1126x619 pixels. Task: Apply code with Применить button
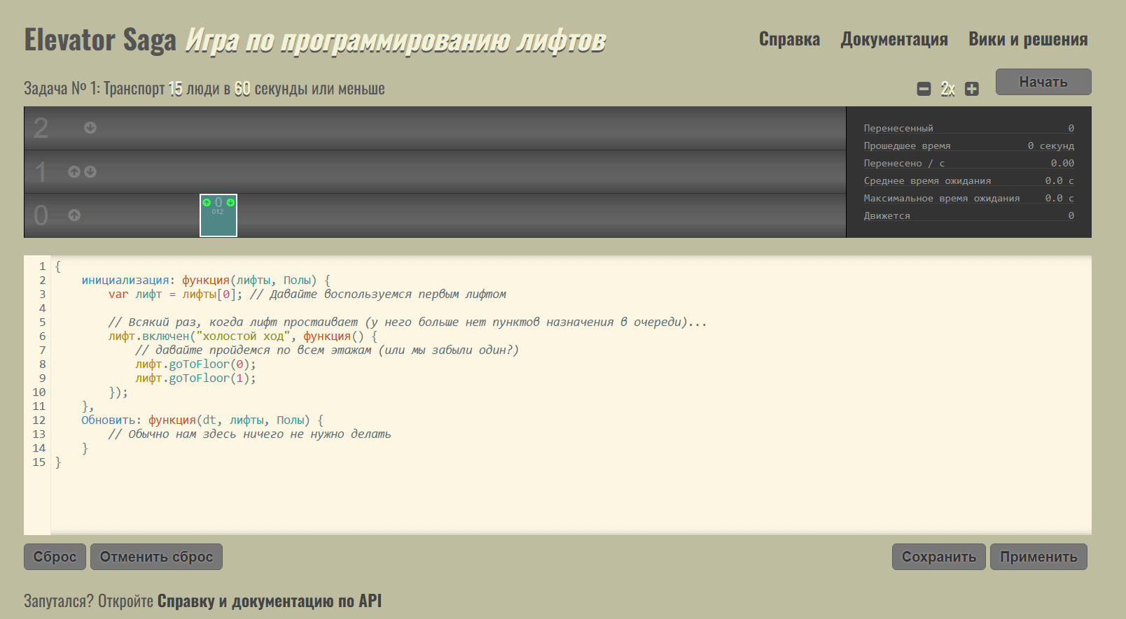tap(1038, 557)
